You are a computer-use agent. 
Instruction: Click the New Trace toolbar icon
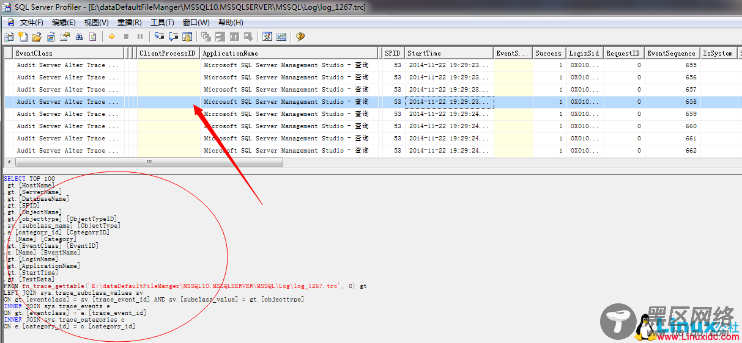tap(10, 37)
